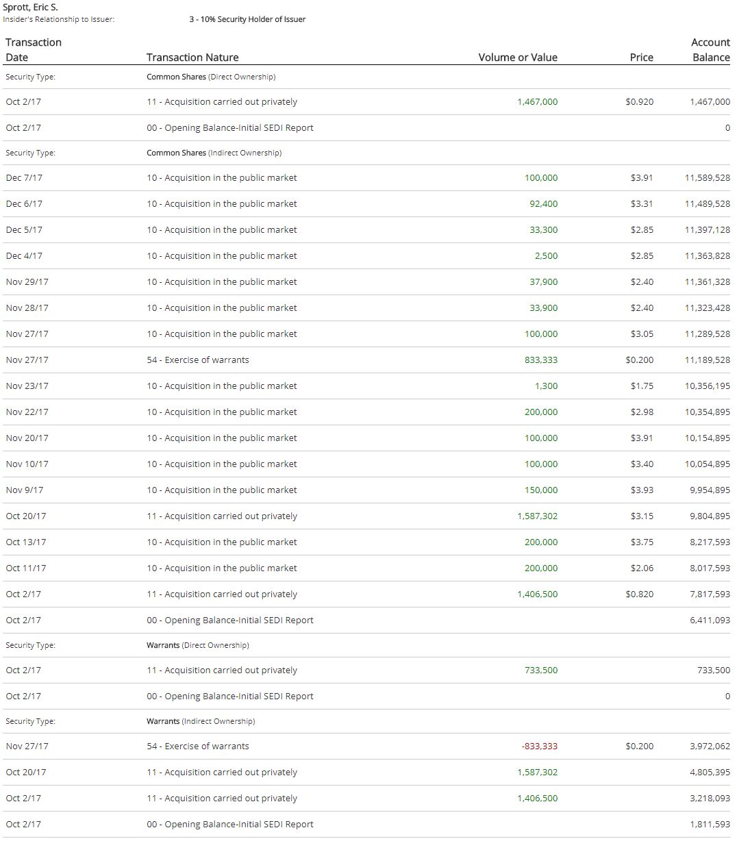Image resolution: width=737 pixels, height=841 pixels.
Task: Click the "Dec 6/17" transaction date
Action: tap(24, 204)
